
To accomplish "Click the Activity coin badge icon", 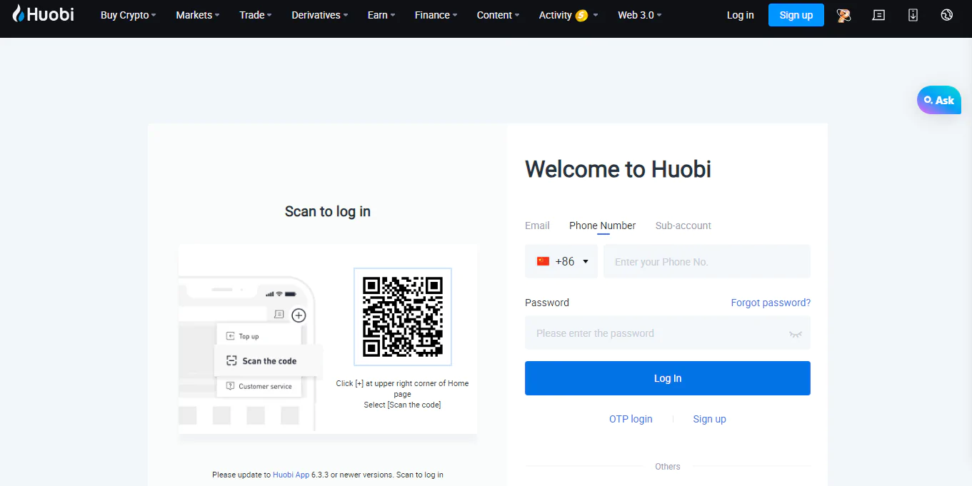I will pyautogui.click(x=581, y=15).
